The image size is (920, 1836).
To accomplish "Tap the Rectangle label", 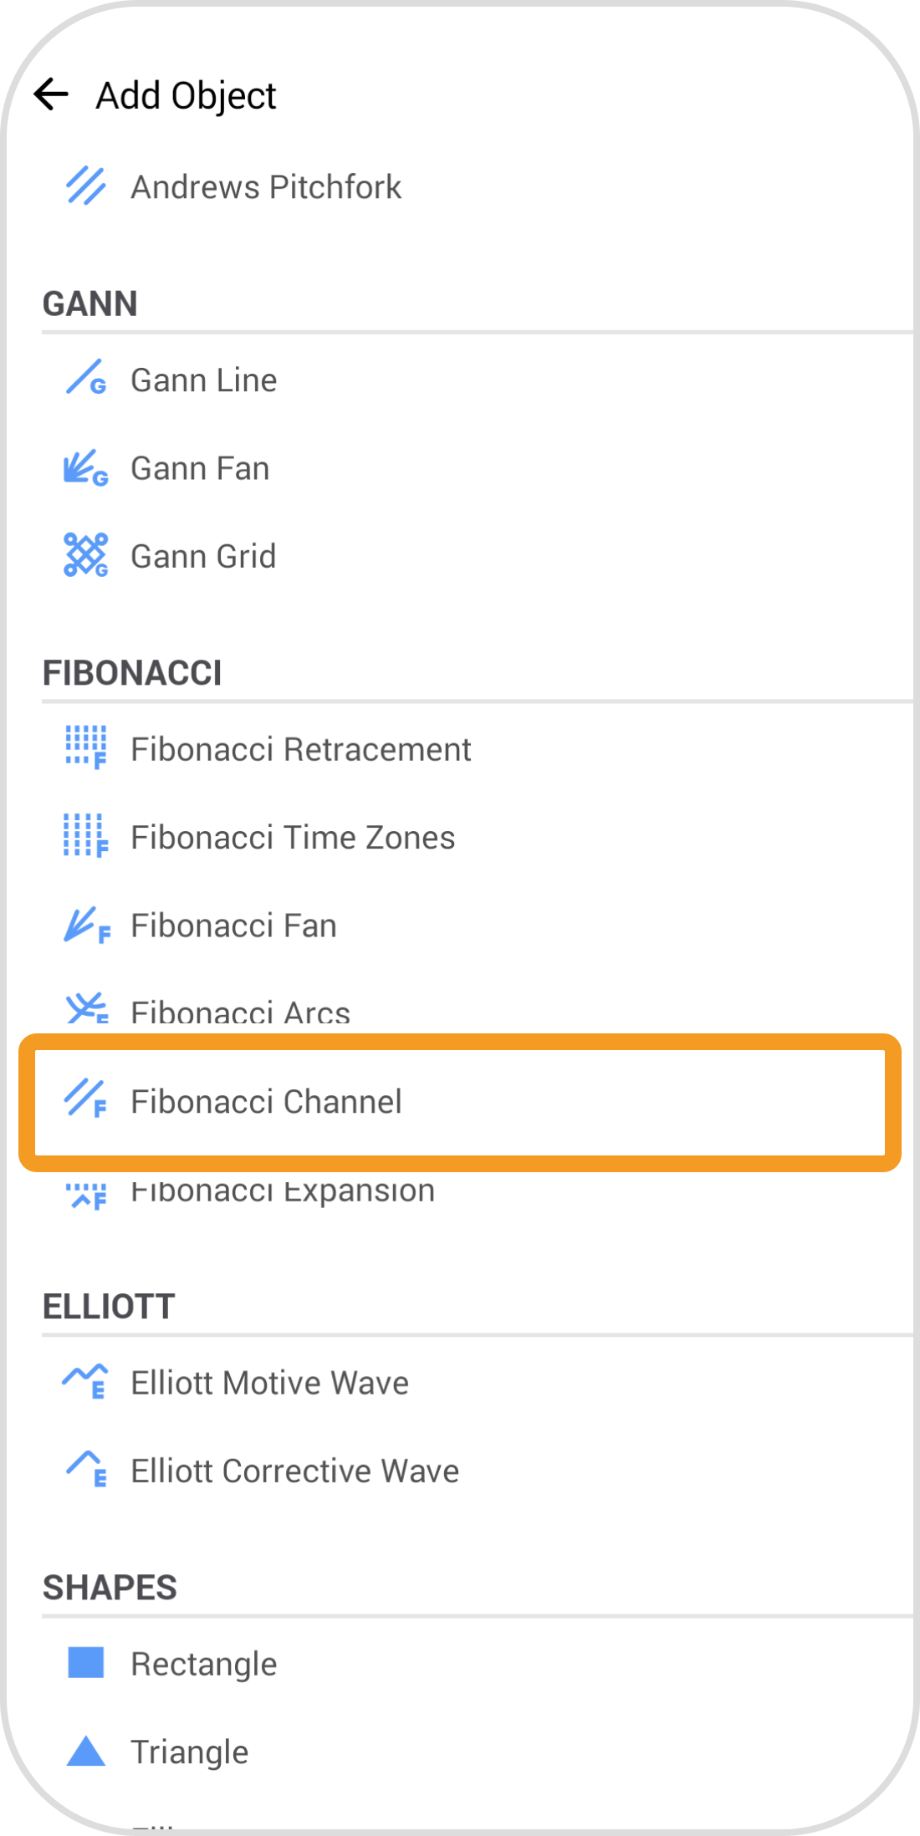I will pos(203,1664).
